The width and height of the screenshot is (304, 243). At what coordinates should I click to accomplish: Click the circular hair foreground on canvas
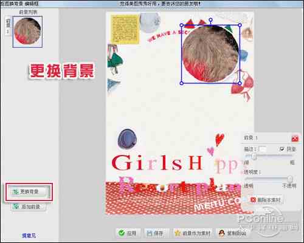211,54
